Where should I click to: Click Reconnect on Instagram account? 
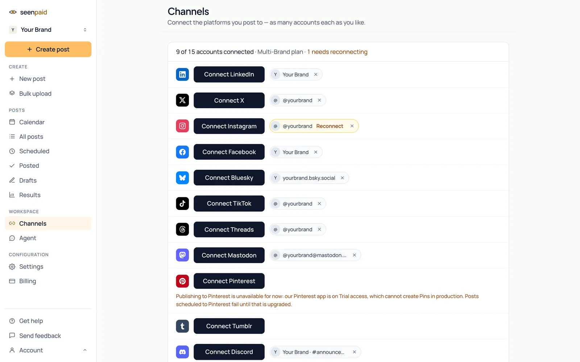point(330,126)
